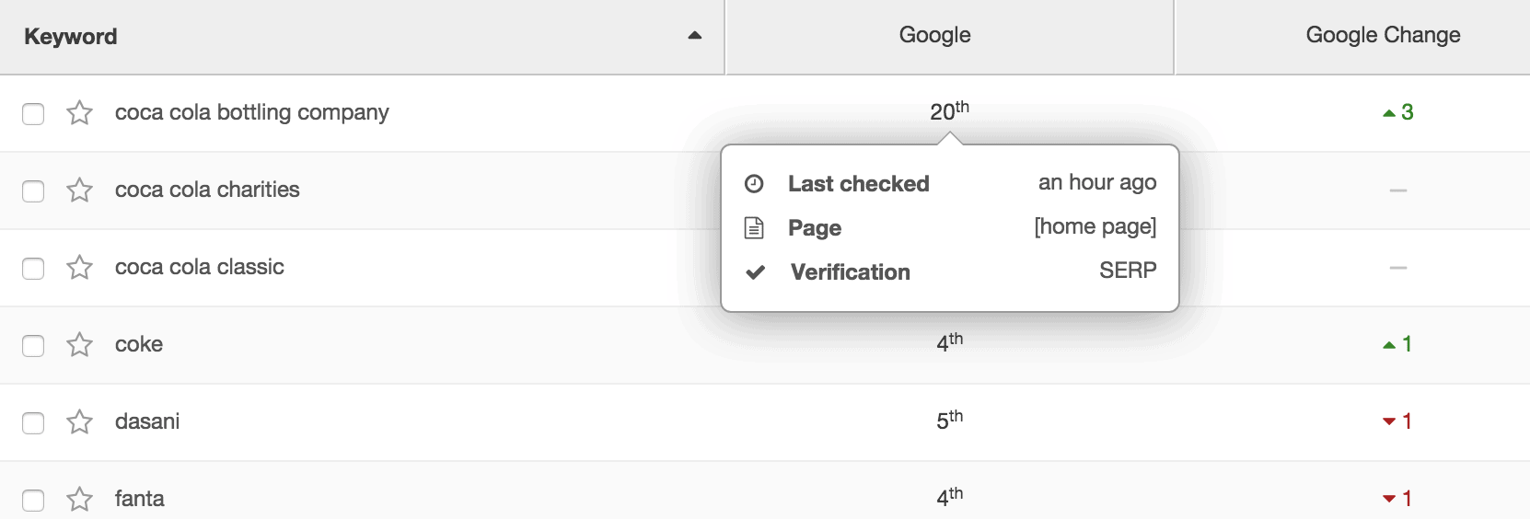Click the Keyword sort arrow
1530x519 pixels.
click(695, 36)
